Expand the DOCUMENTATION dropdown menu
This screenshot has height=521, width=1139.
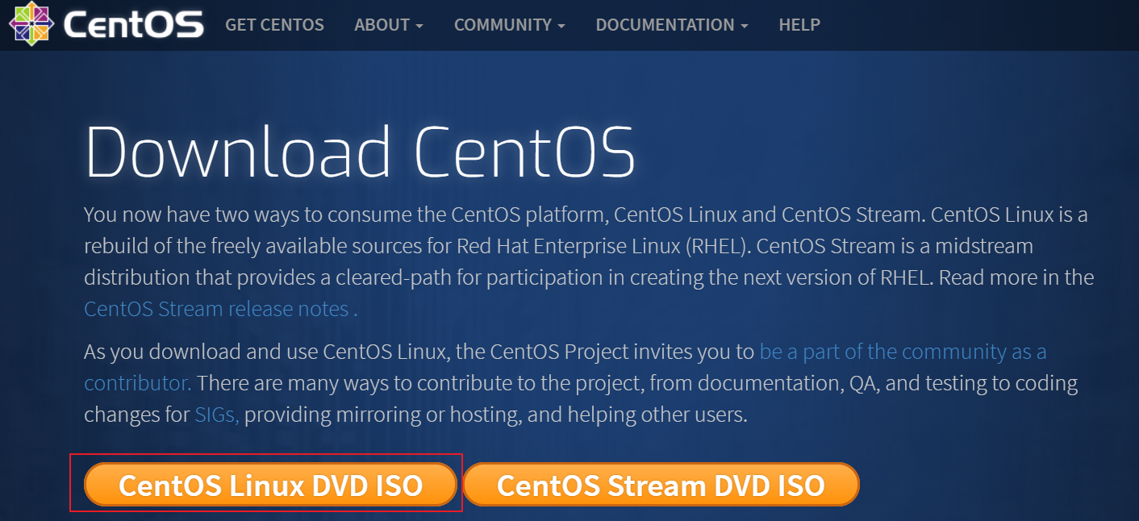pyautogui.click(x=672, y=25)
